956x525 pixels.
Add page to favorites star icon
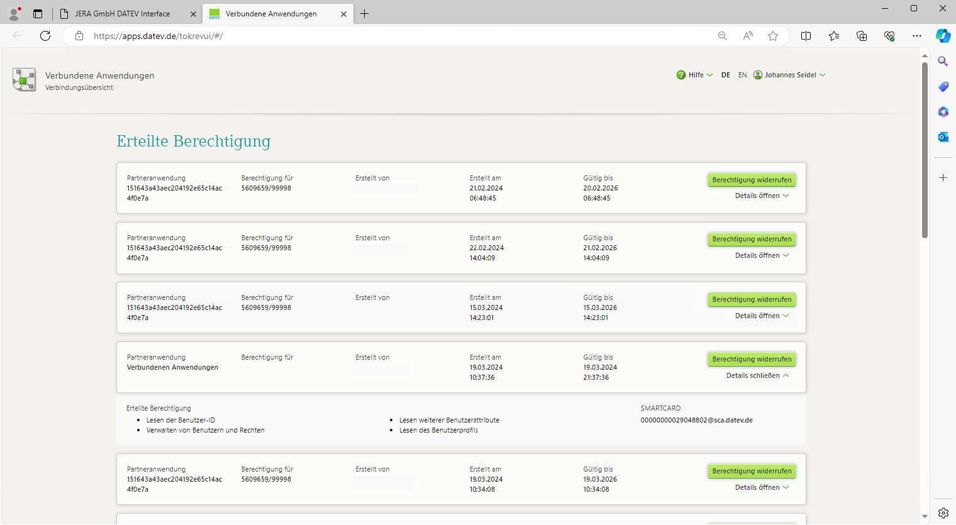coord(773,36)
